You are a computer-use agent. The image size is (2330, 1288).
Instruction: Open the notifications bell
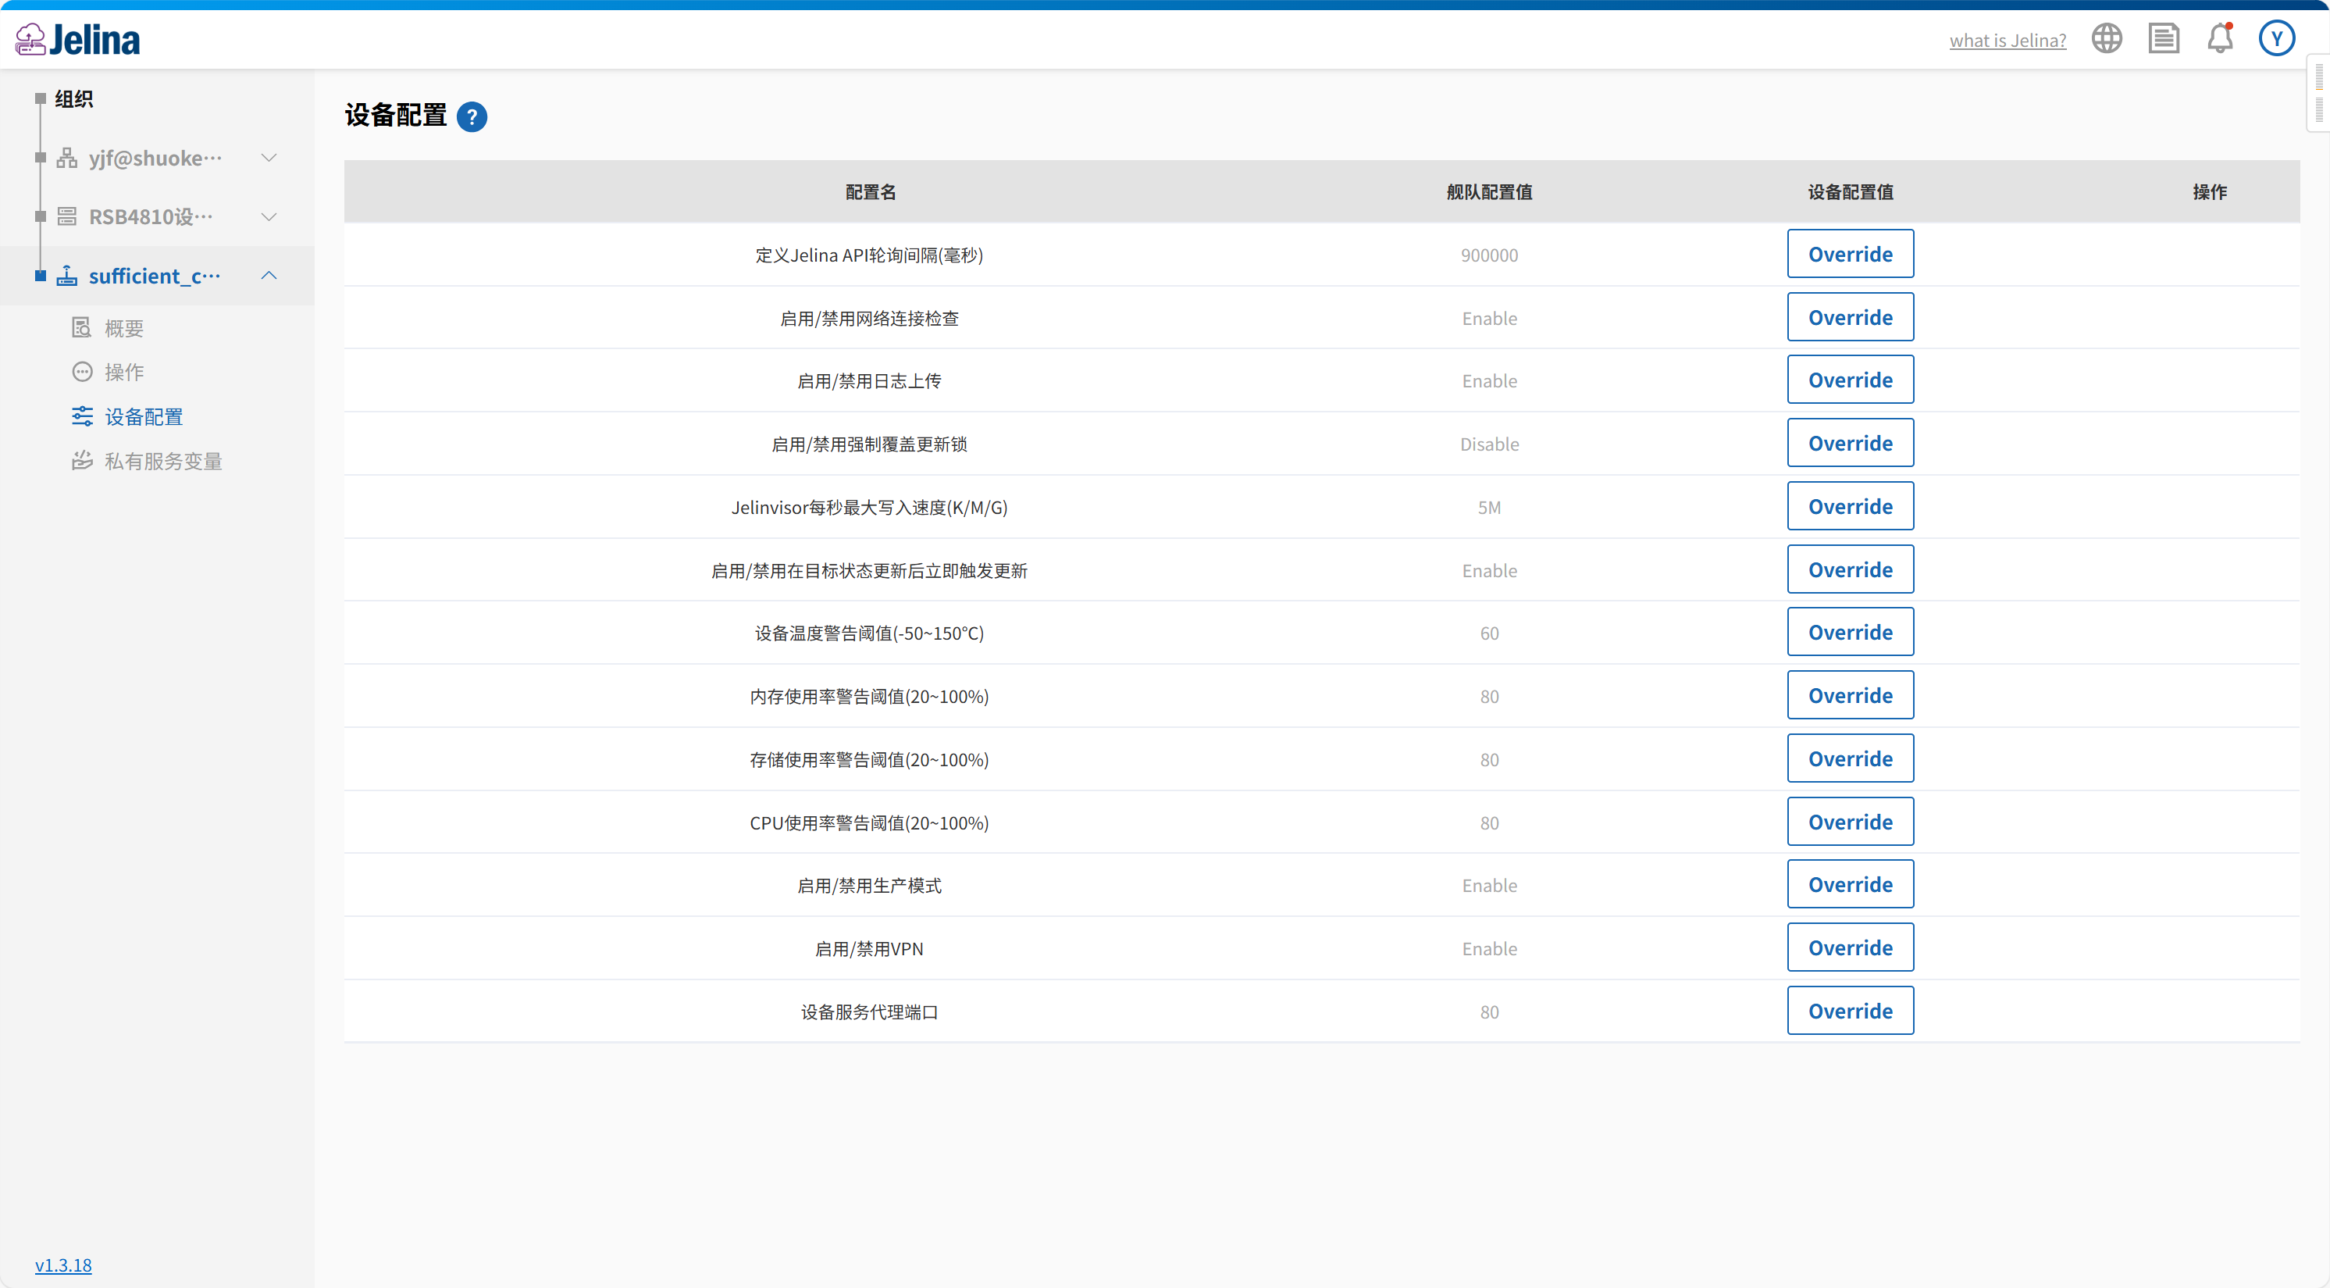coord(2220,39)
